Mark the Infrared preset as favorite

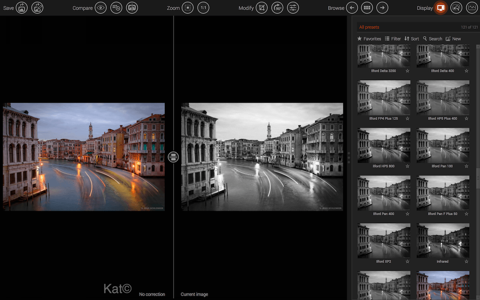(466, 261)
